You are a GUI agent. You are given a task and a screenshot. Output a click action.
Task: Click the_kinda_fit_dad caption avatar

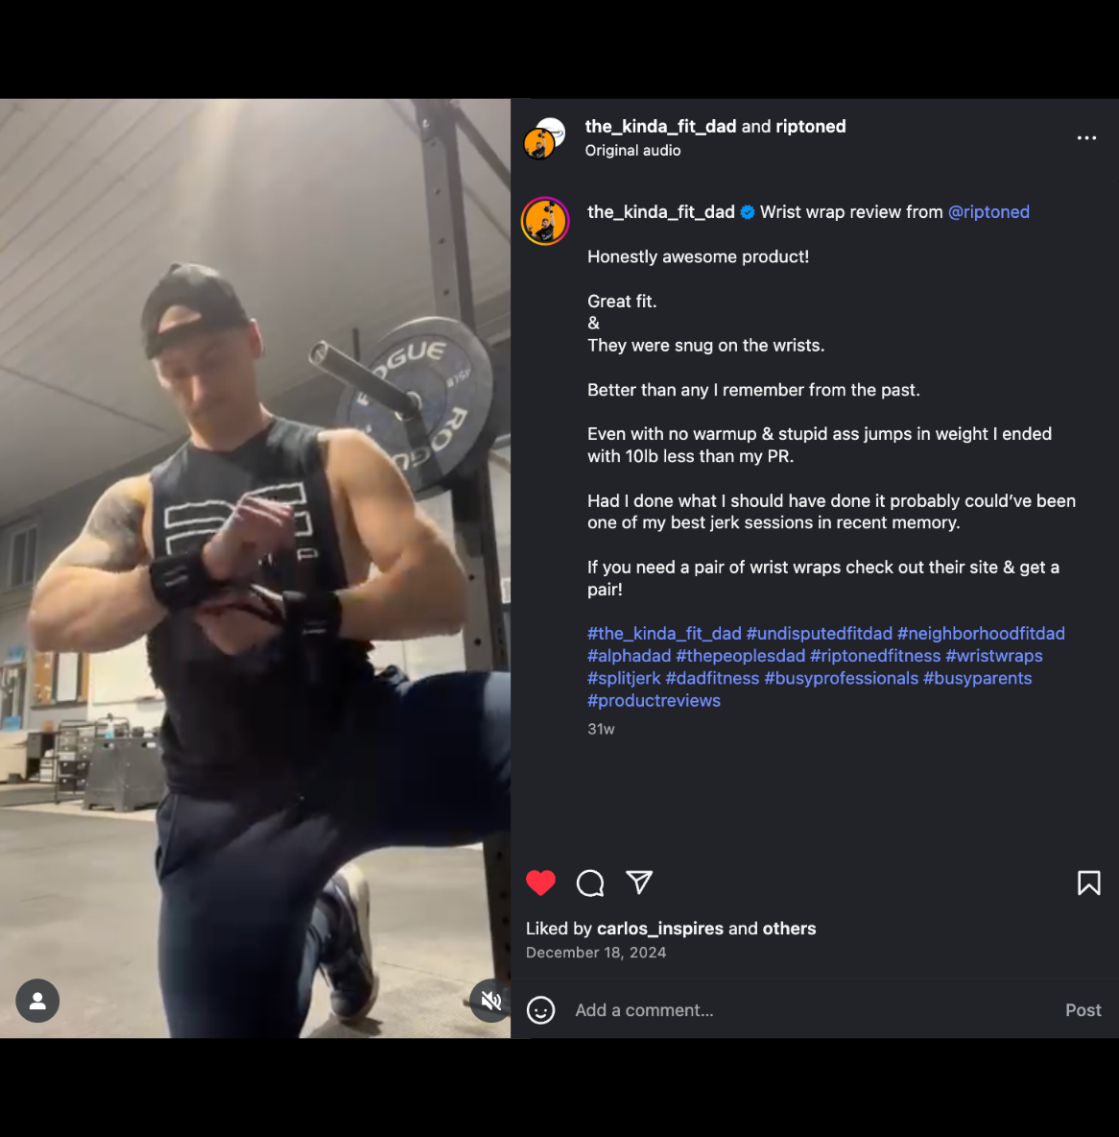pyautogui.click(x=545, y=221)
